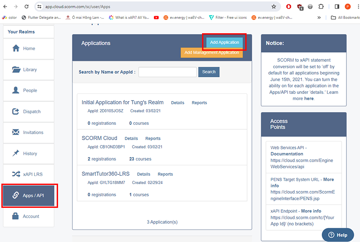This screenshot has width=360, height=242.
Task: Open the SCORM Cloud application
Action: [99, 138]
